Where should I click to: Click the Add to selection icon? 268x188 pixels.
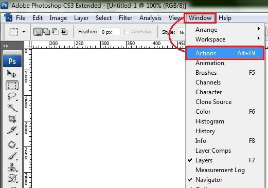point(47,32)
